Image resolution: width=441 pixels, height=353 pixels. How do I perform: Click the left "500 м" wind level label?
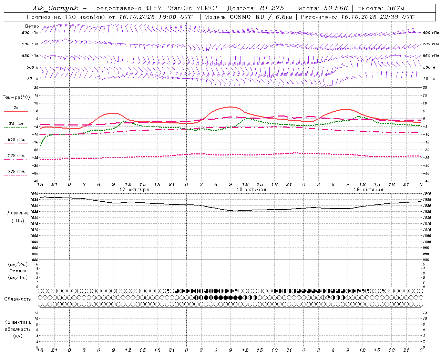click(33, 67)
